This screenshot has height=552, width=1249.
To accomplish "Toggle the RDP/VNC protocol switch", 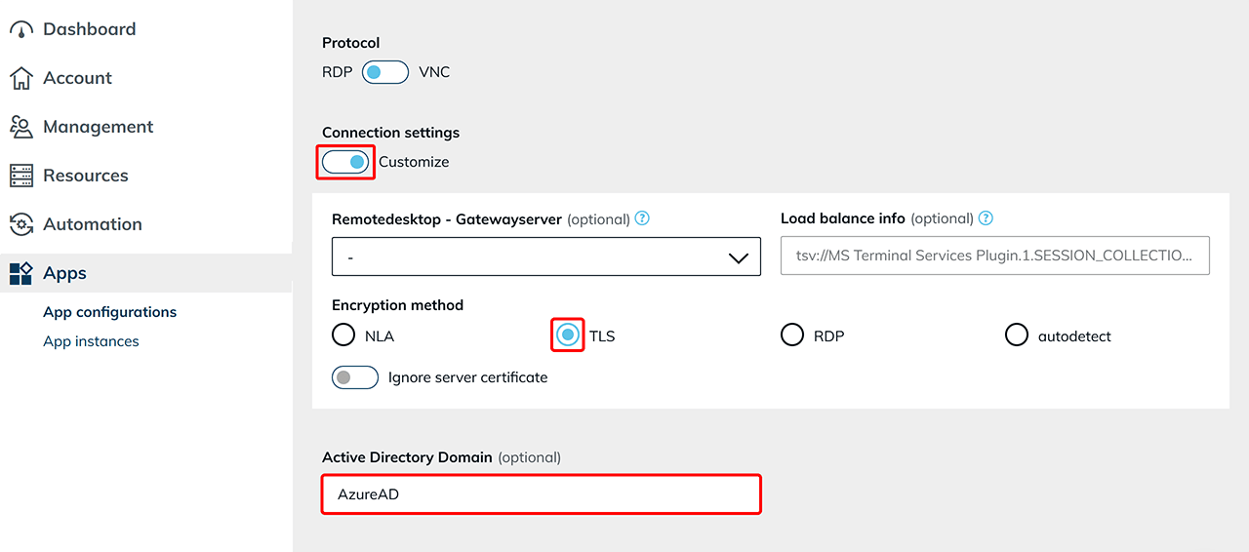I will (384, 72).
